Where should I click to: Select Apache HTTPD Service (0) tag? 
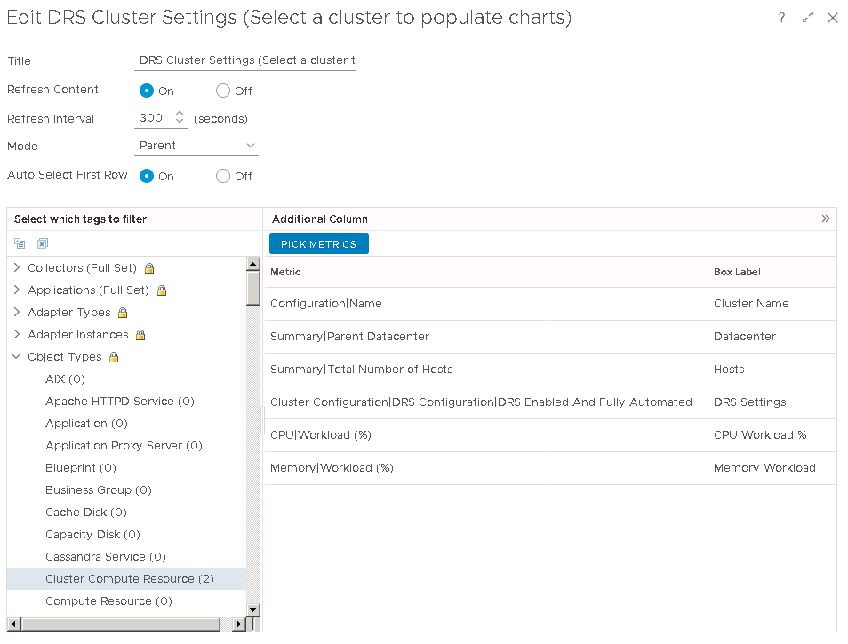[119, 402]
